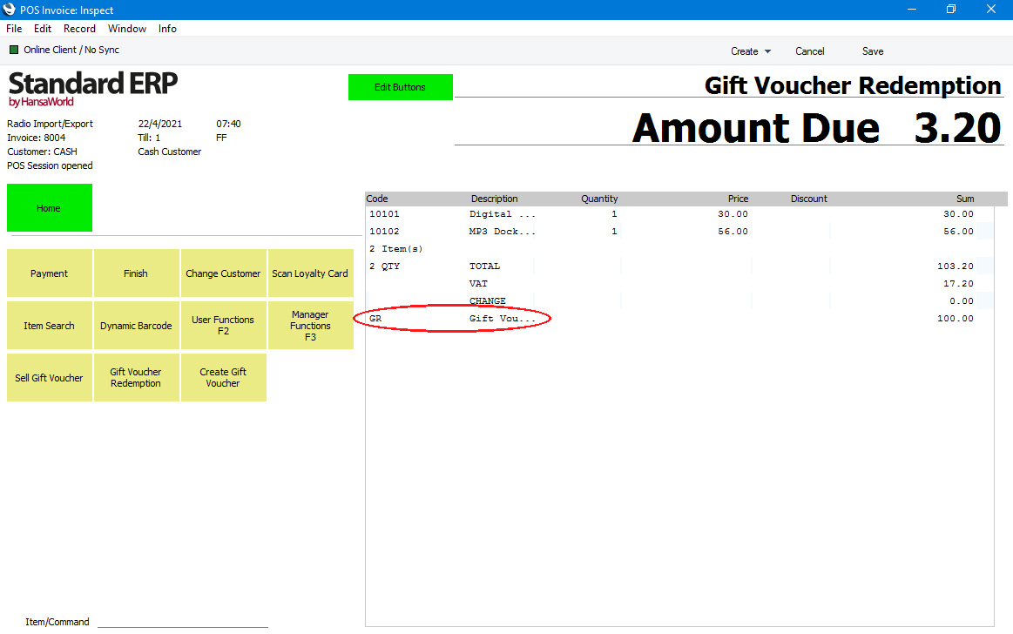The image size is (1013, 634).
Task: Expand the Create dropdown
Action: coord(751,51)
